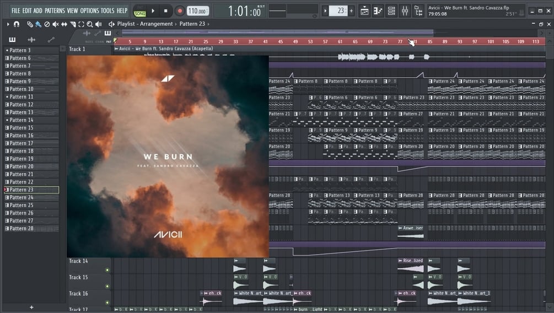The image size is (554, 313).
Task: Open the PATTERNS menu
Action: click(55, 10)
